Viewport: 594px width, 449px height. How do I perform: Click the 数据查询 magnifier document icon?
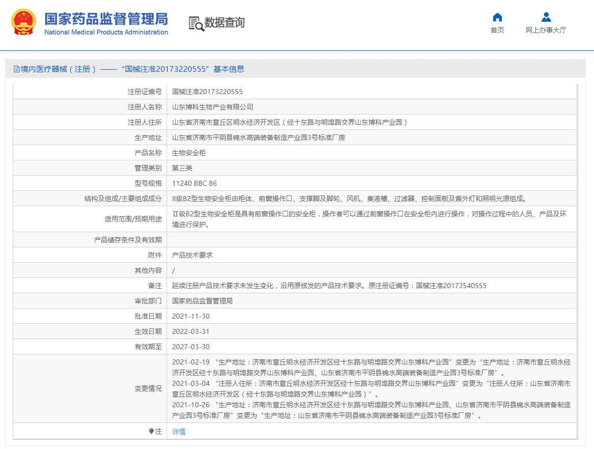tap(196, 23)
